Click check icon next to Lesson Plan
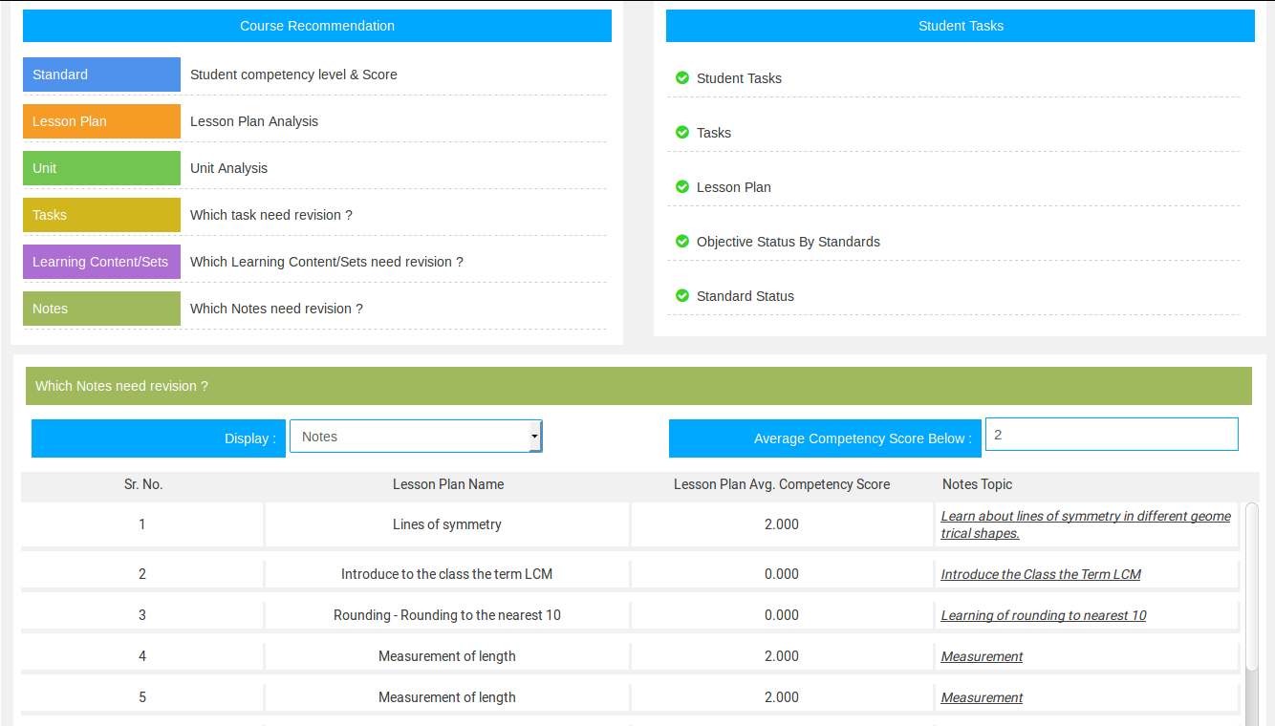This screenshot has width=1275, height=726. (x=682, y=187)
